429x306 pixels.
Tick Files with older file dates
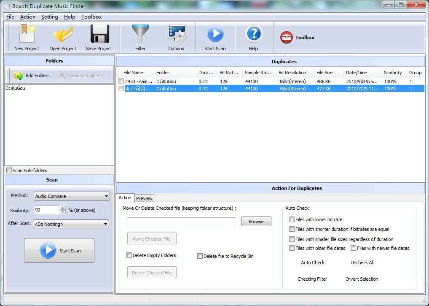[x=292, y=248]
